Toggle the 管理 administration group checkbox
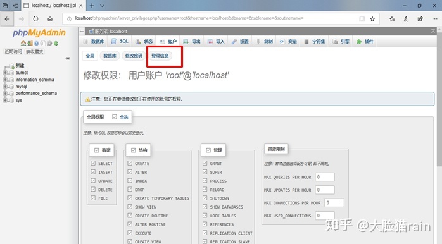 click(208, 150)
